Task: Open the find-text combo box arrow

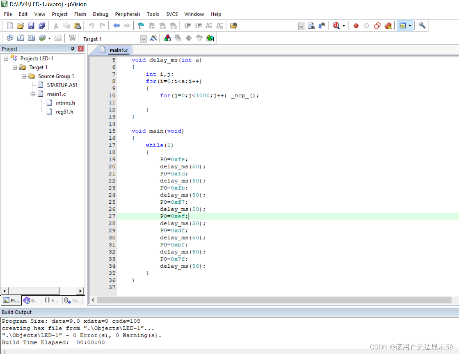Action: (301, 26)
